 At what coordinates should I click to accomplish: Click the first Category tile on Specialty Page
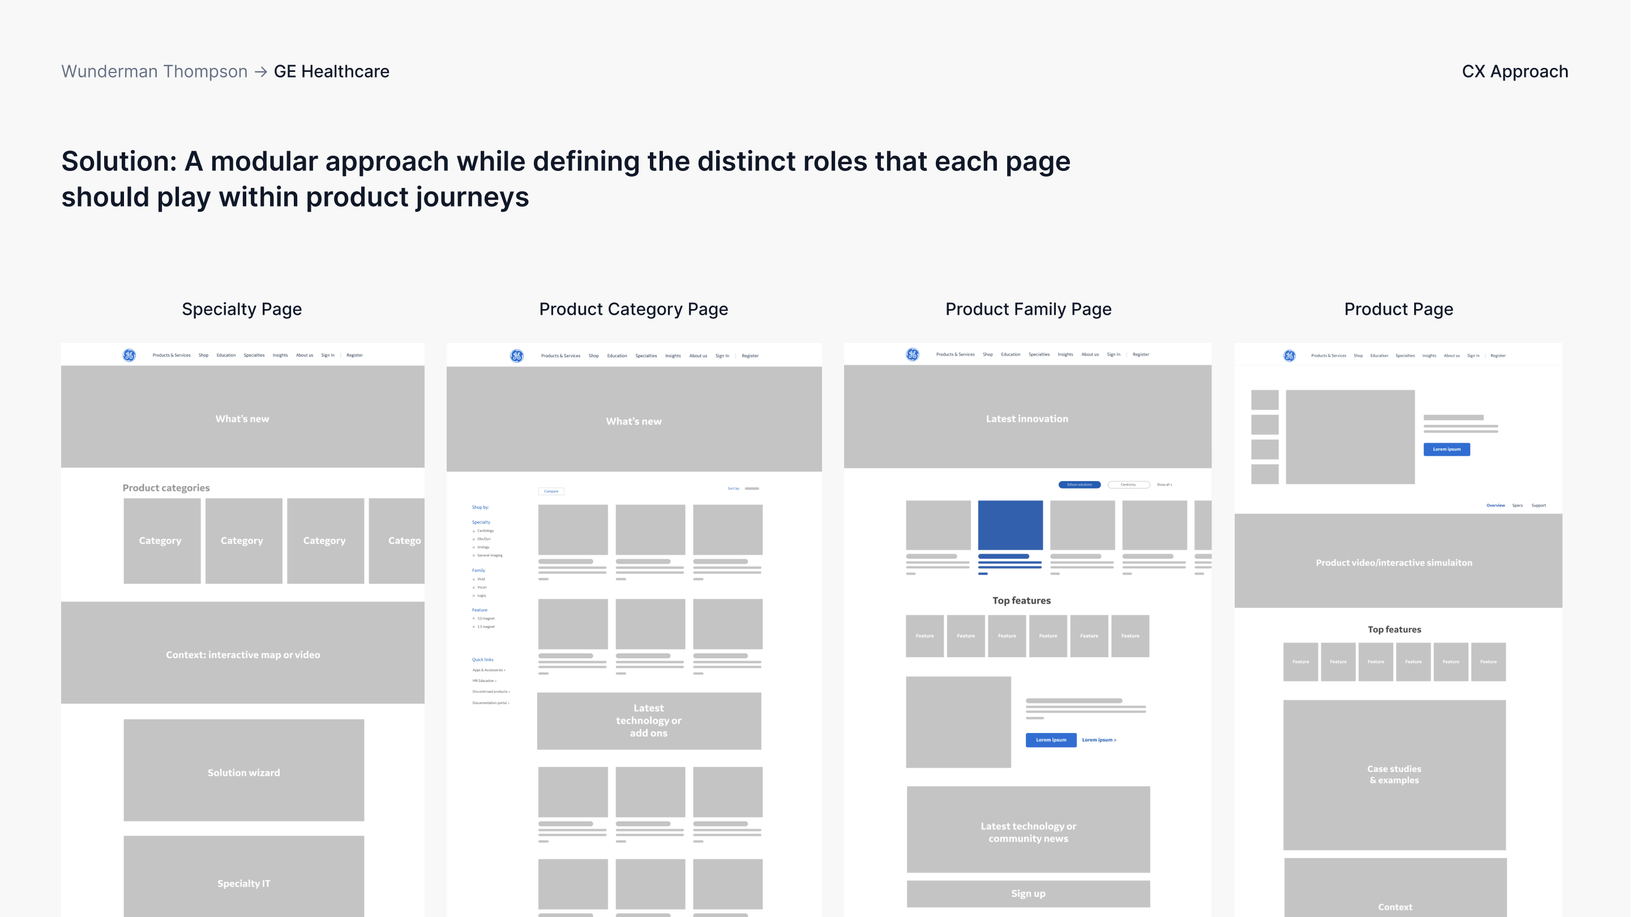(x=162, y=541)
